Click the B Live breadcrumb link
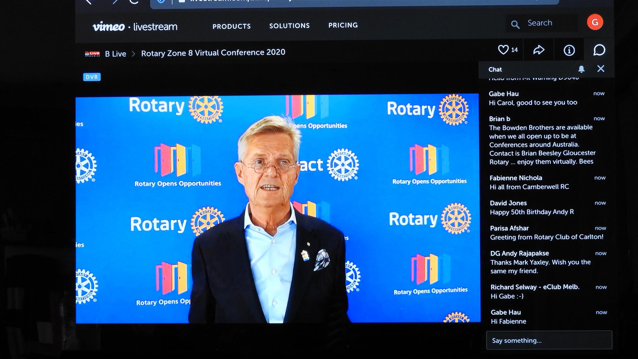This screenshot has width=638, height=359. click(115, 54)
